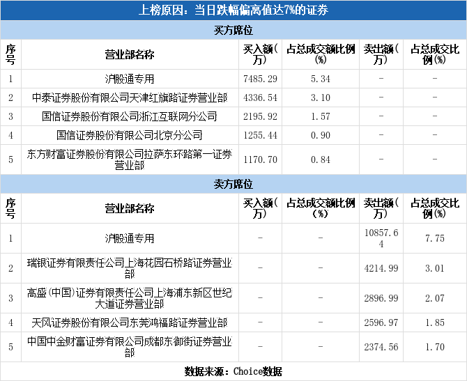Select the sell ratio value 3.01
467x381 pixels.
[435, 268]
